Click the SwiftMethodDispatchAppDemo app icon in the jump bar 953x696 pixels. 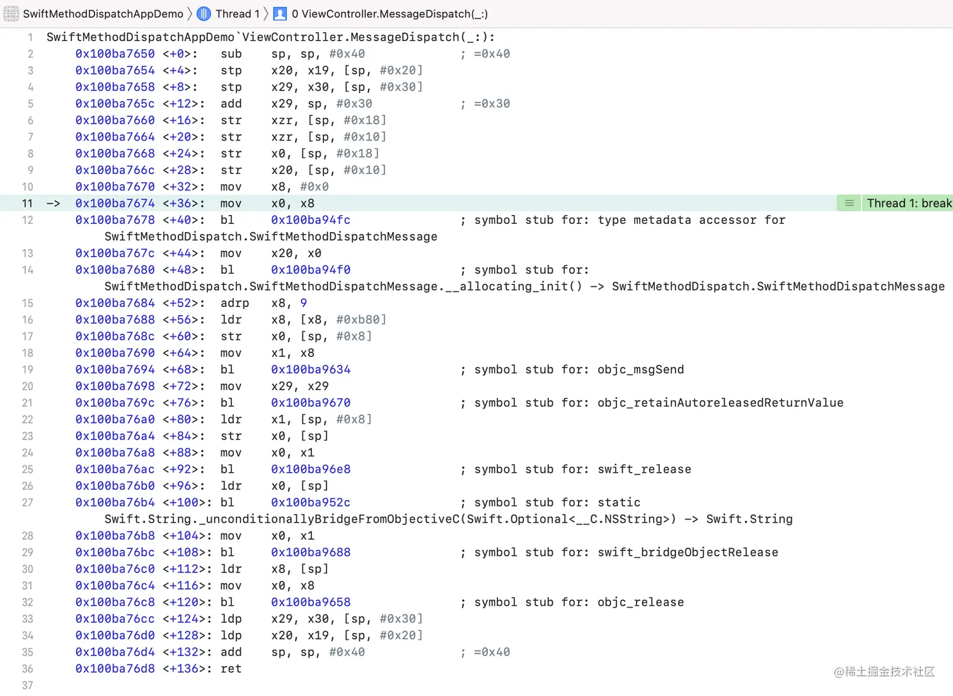[11, 13]
